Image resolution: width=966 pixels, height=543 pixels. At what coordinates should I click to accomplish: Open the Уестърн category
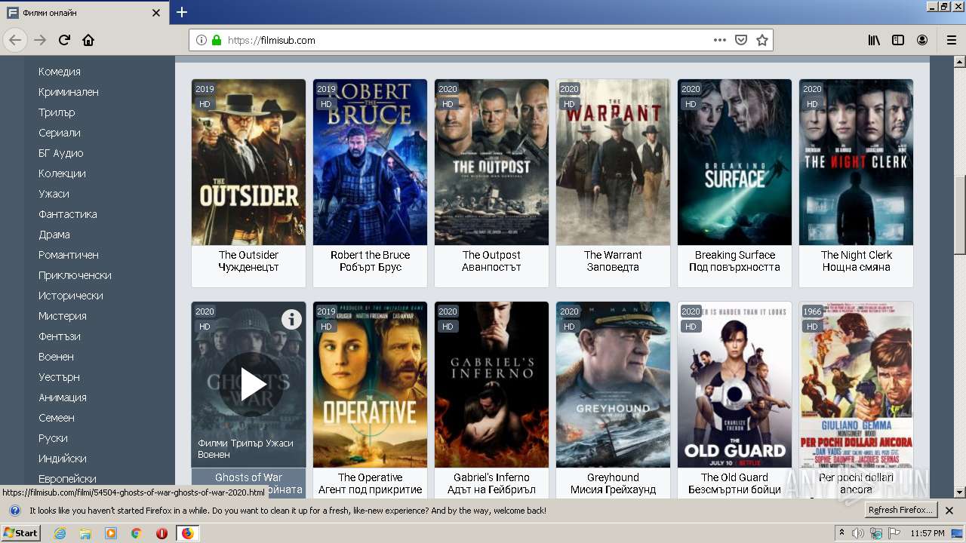coord(59,377)
